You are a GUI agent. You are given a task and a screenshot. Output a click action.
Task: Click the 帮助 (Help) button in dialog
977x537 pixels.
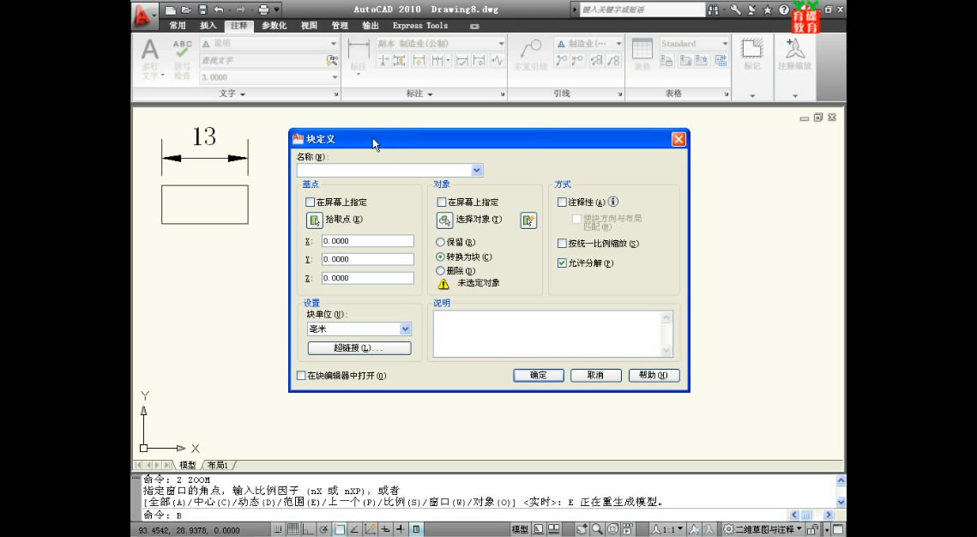654,375
